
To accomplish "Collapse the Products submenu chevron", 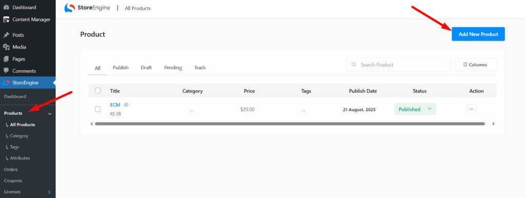I will coord(50,114).
